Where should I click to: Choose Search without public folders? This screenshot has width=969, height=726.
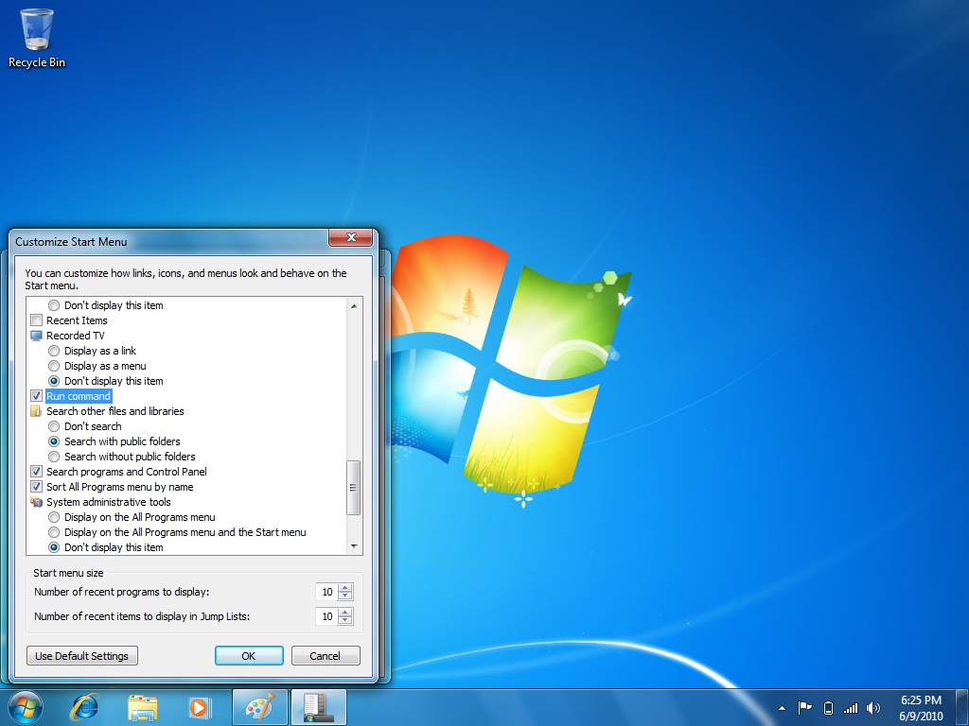(x=54, y=457)
